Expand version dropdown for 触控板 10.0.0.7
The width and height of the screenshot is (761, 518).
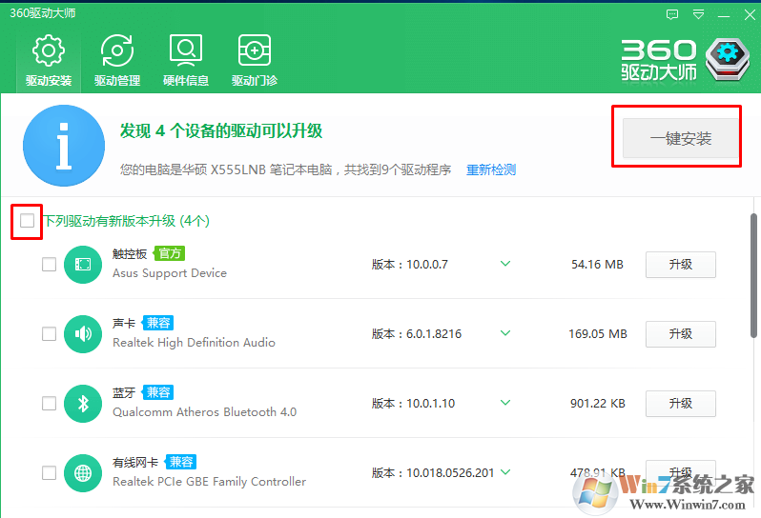(x=505, y=264)
